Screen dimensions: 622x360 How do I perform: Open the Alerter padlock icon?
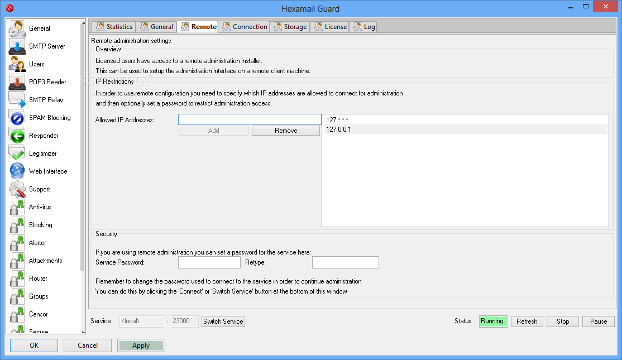click(x=17, y=243)
